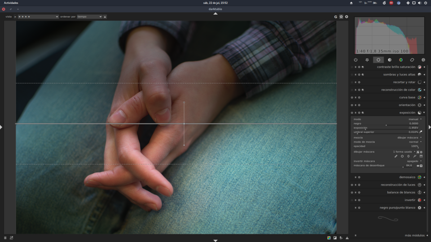This screenshot has height=242, width=431.
Task: Toggle mask polarity icon beside eye
Action: (x=421, y=166)
